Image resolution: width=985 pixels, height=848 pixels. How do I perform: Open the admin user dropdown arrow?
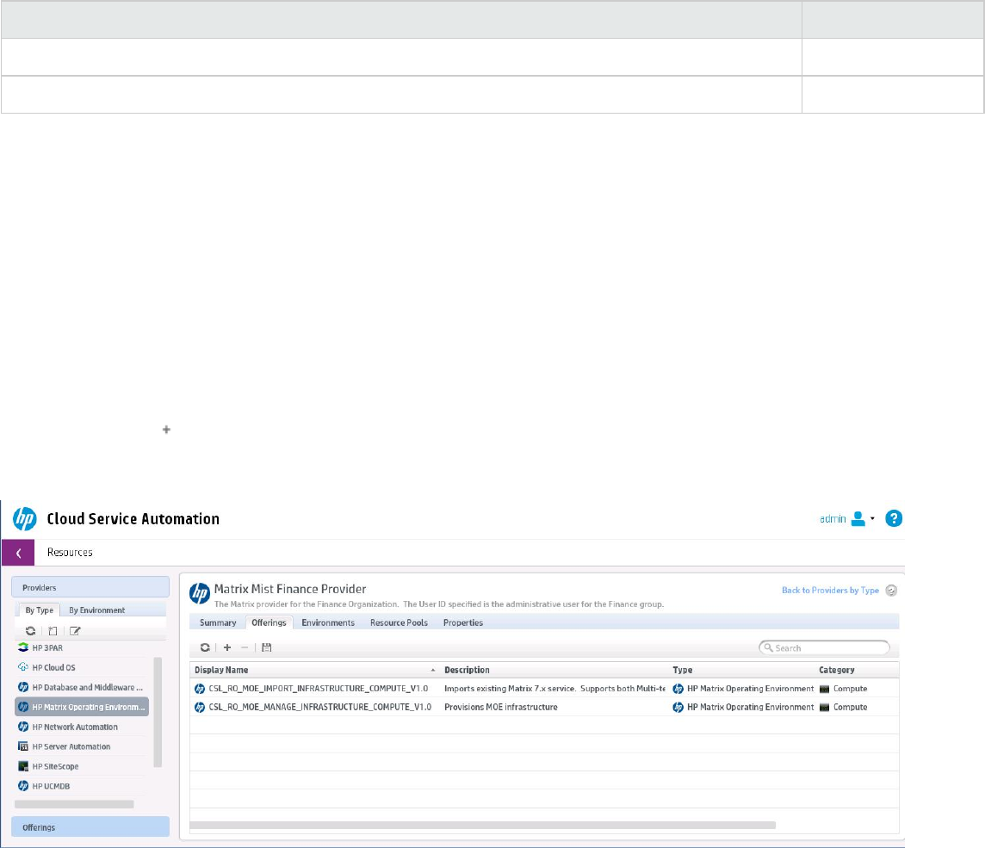[x=872, y=519]
